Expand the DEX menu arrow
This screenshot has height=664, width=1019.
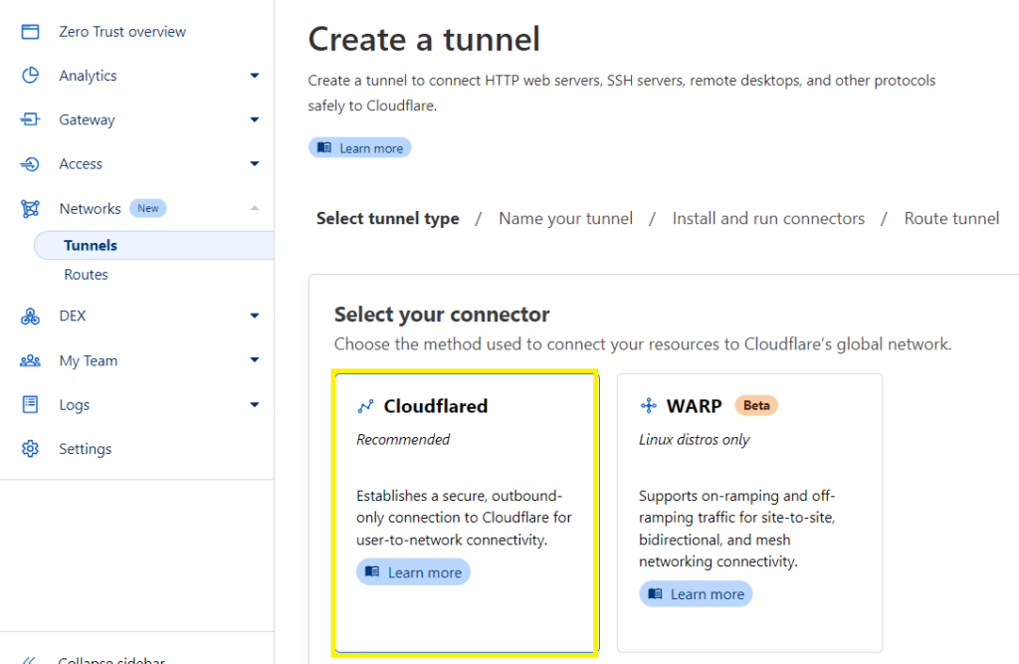(255, 316)
